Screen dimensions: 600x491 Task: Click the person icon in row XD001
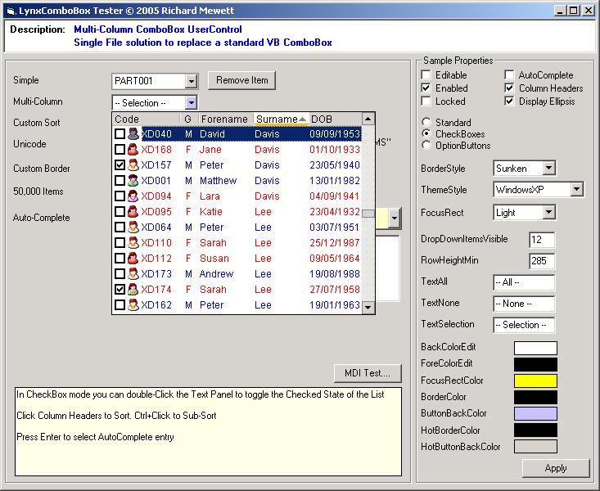[x=133, y=181]
